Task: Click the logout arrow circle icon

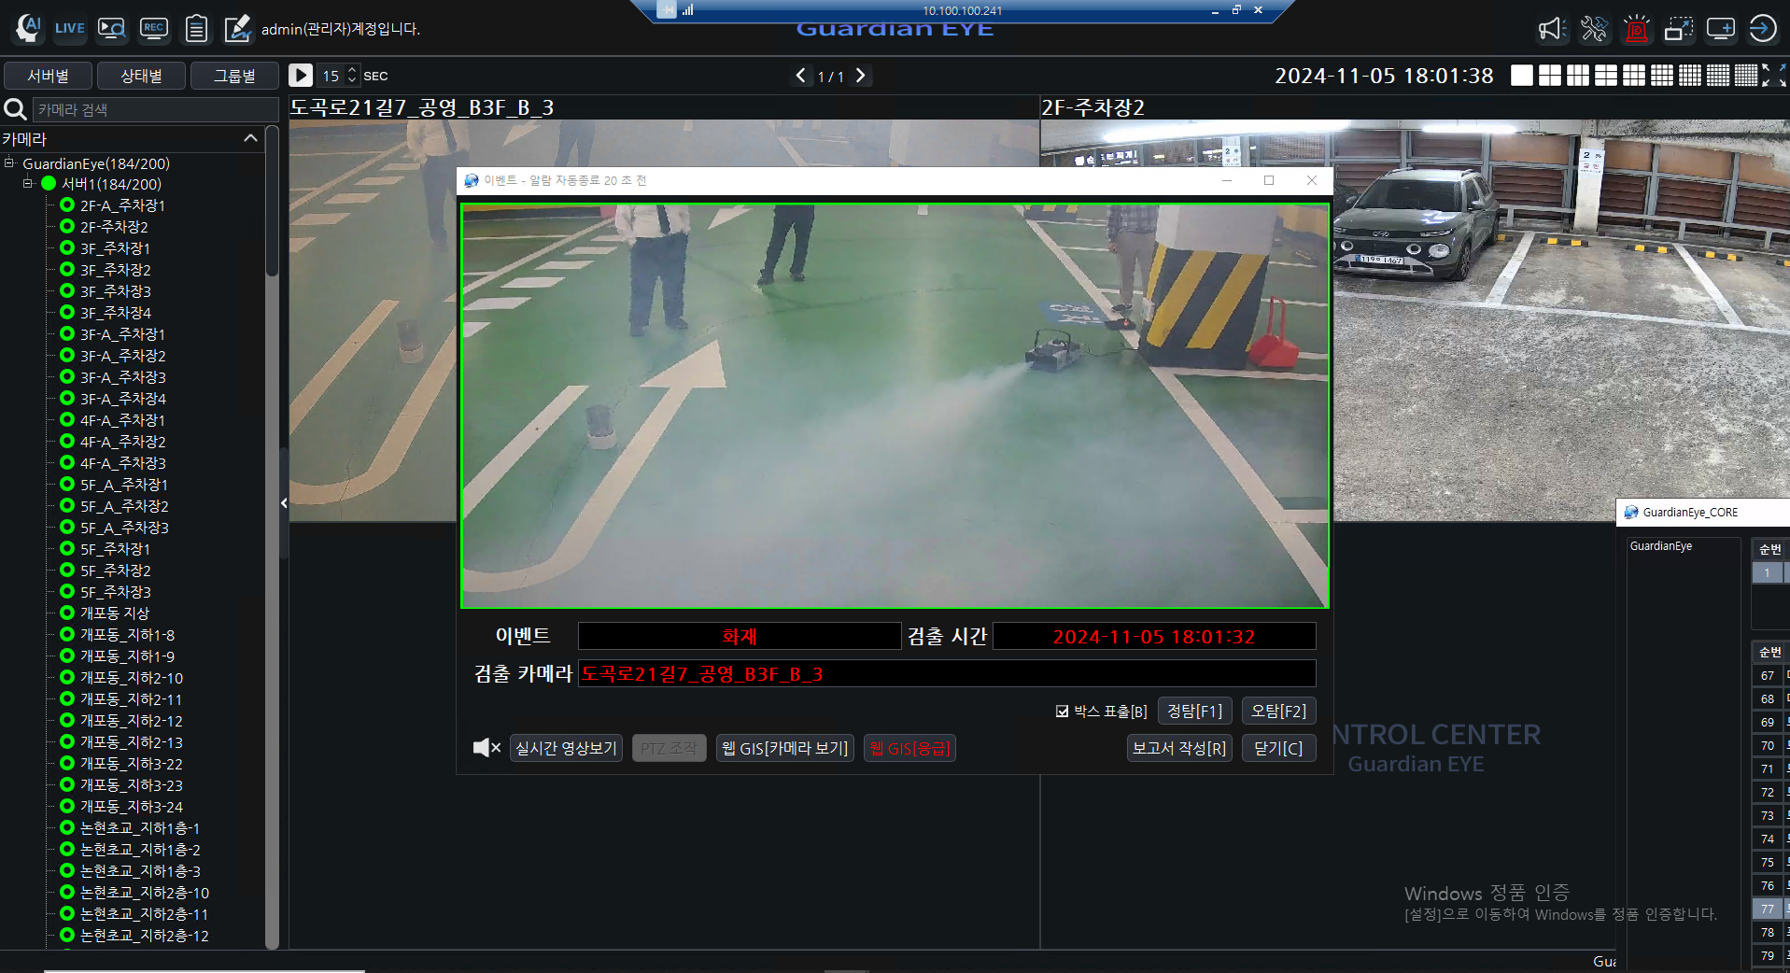Action: point(1763,29)
